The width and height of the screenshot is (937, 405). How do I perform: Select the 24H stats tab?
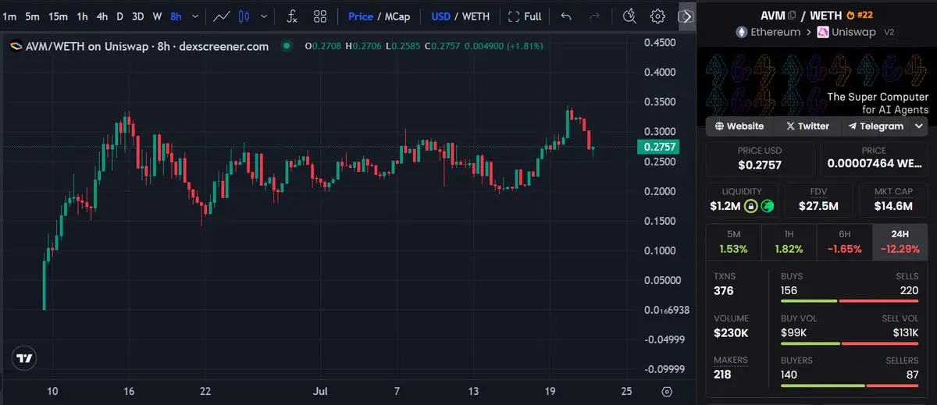tap(900, 243)
